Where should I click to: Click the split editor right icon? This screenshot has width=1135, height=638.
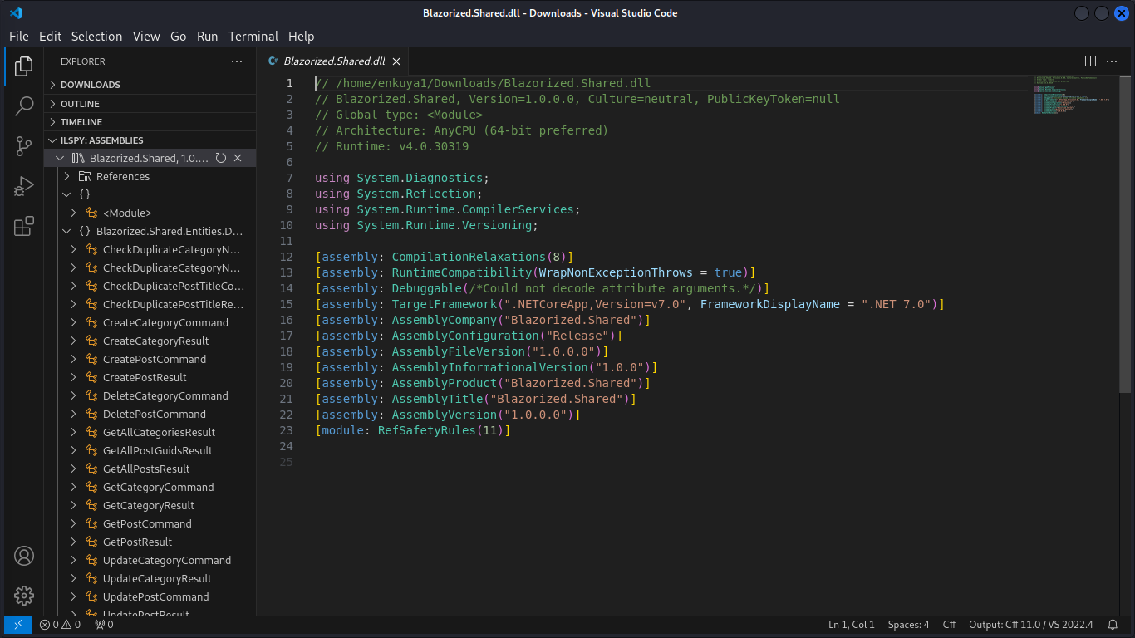pos(1090,61)
